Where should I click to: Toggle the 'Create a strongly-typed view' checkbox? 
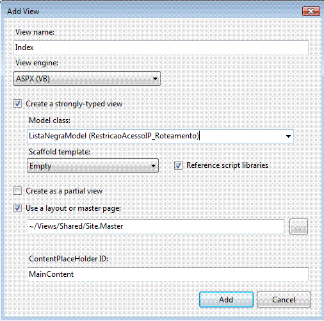click(x=17, y=104)
